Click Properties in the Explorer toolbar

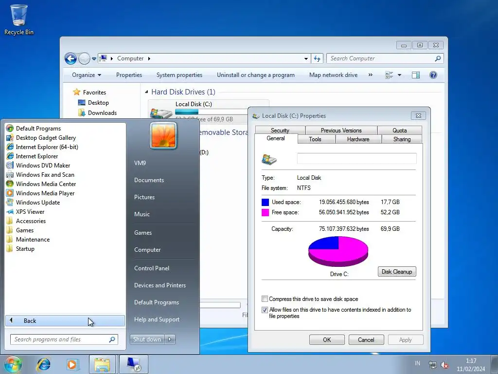[x=129, y=75]
